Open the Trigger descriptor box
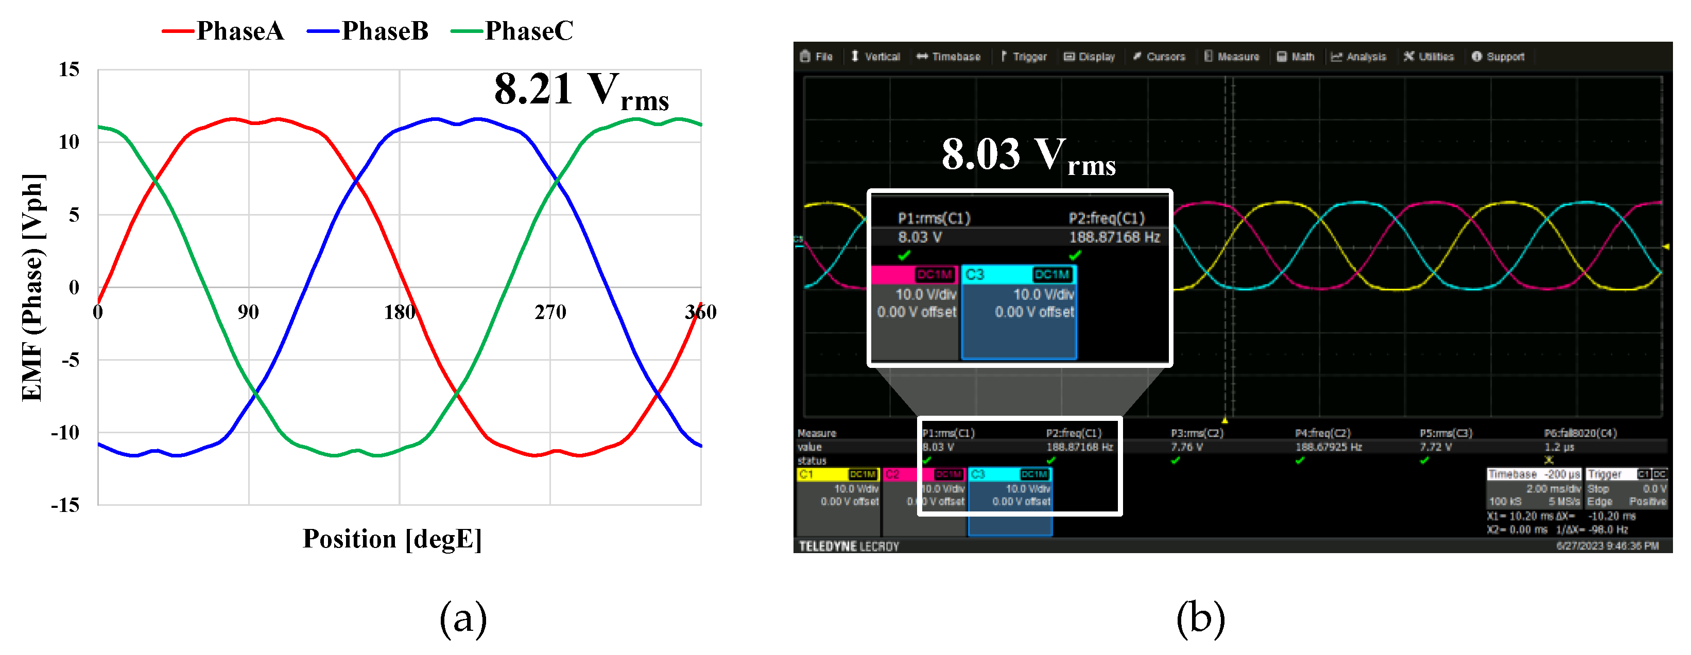1691x655 pixels. (1627, 488)
